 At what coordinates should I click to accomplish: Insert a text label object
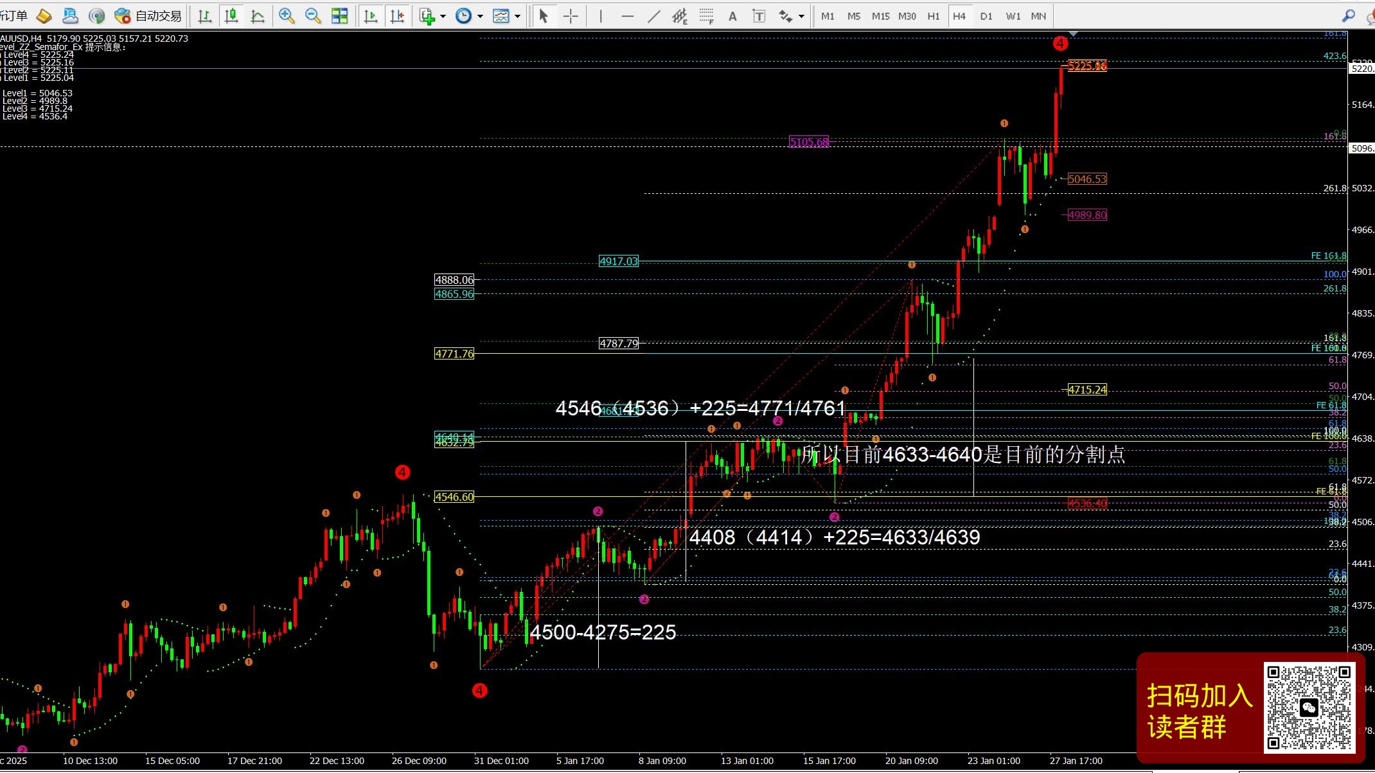759,16
